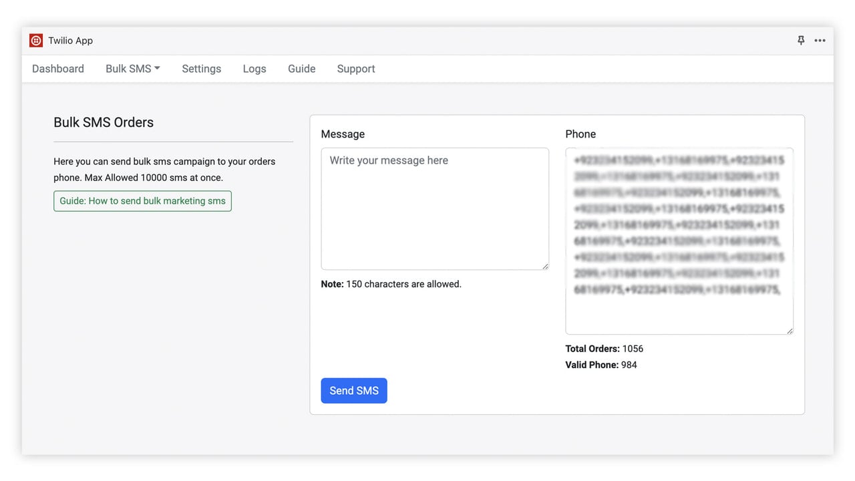Click inside the Phone numbers text area
The width and height of the screenshot is (855, 481).
679,241
